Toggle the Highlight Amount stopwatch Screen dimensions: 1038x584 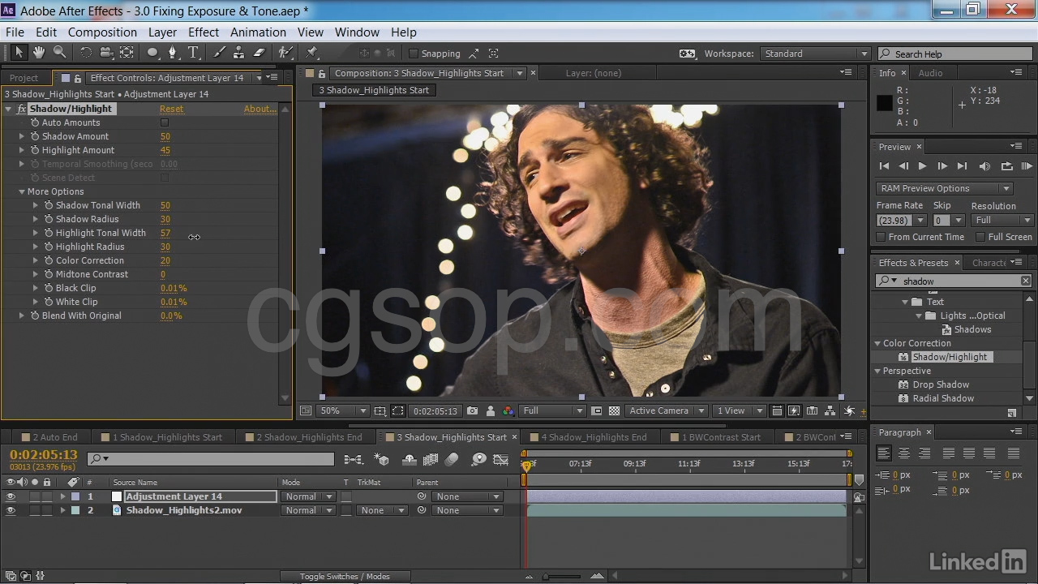(x=35, y=150)
